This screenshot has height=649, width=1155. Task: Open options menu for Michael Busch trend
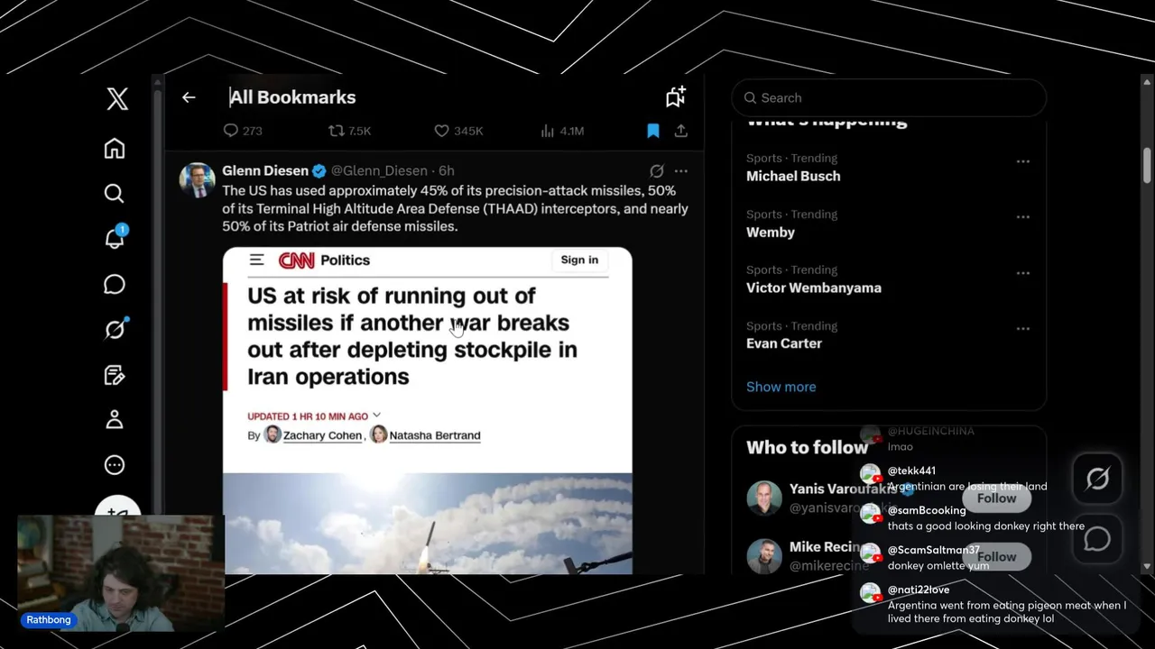coord(1023,161)
